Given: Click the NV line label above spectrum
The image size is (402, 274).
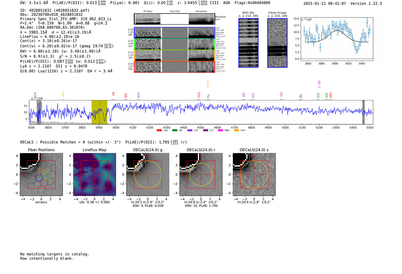Looking at the screenshot, I should tap(113, 95).
